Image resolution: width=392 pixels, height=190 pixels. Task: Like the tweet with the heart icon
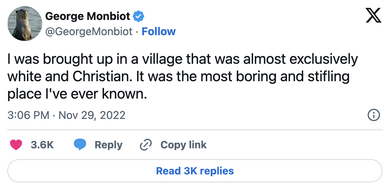tap(16, 145)
